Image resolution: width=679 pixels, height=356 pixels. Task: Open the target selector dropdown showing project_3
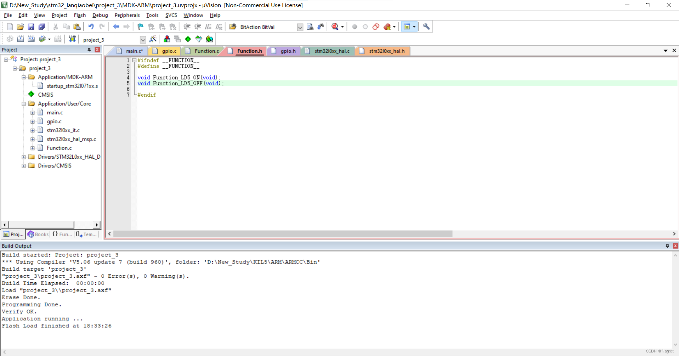coord(143,40)
